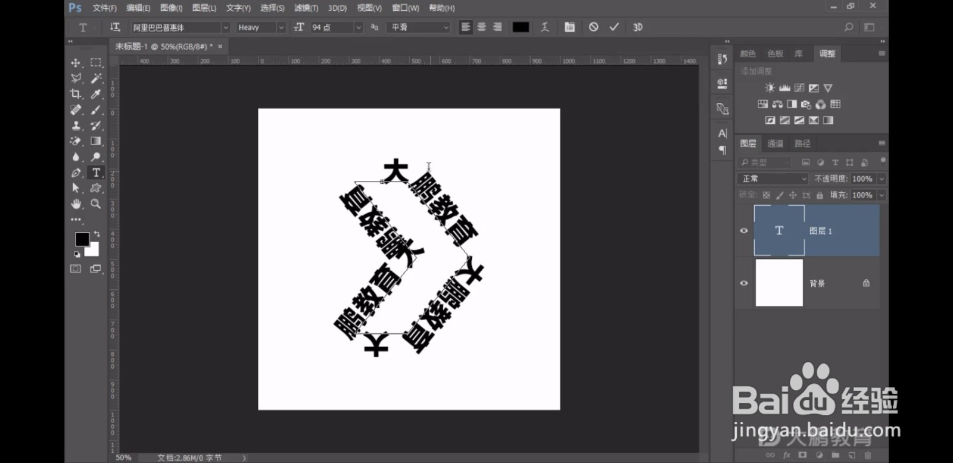
Task: Select the Gradient tool
Action: click(95, 141)
